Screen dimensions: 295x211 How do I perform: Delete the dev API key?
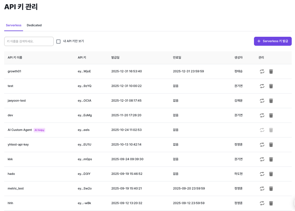click(271, 115)
